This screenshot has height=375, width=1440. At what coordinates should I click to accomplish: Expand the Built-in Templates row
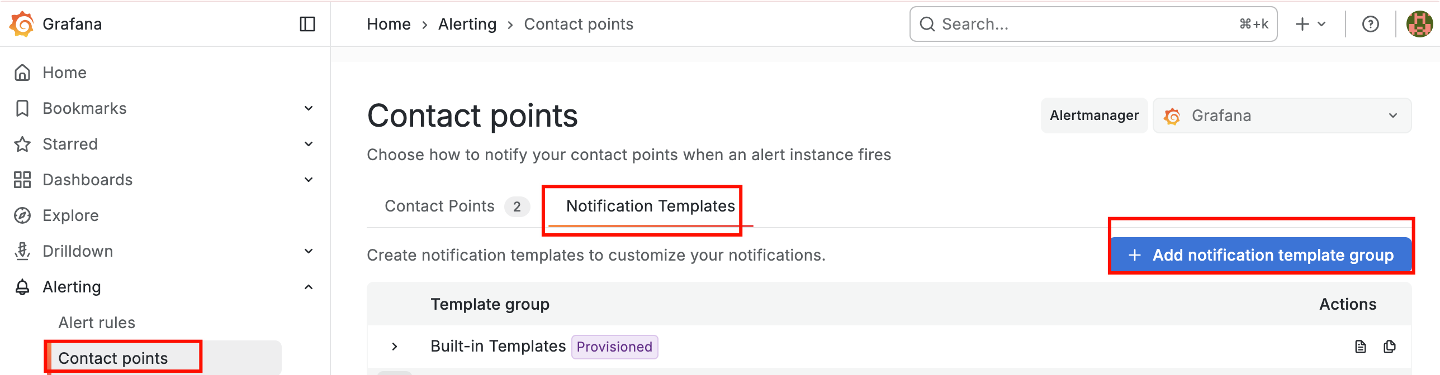pyautogui.click(x=395, y=347)
